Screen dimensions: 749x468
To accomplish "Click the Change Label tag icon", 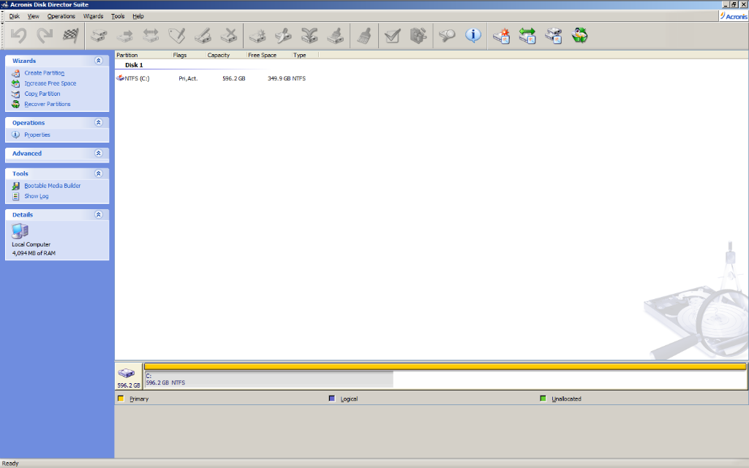I will [x=177, y=36].
